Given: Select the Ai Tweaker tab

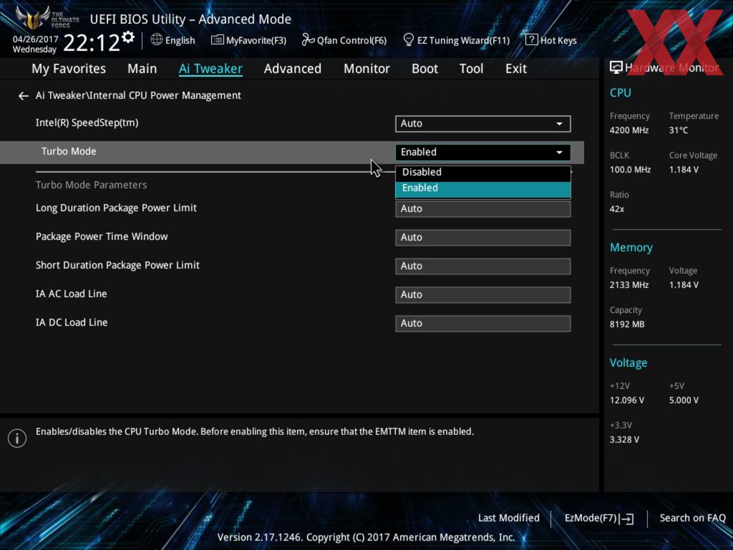Looking at the screenshot, I should 211,68.
